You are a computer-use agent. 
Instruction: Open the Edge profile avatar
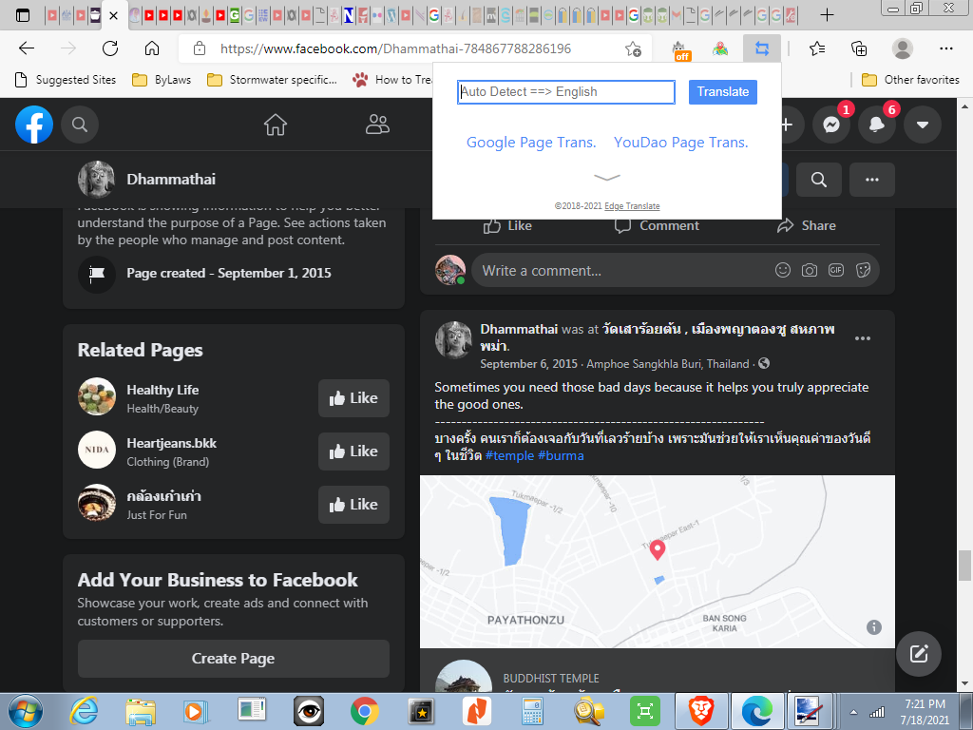pos(903,48)
